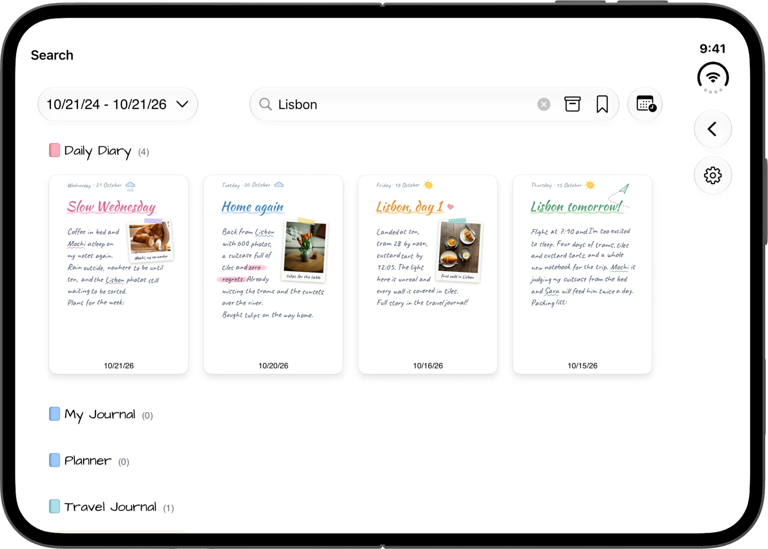This screenshot has height=549, width=768.
Task: Click the teal Travel Journal notebook icon
Action: (54, 506)
